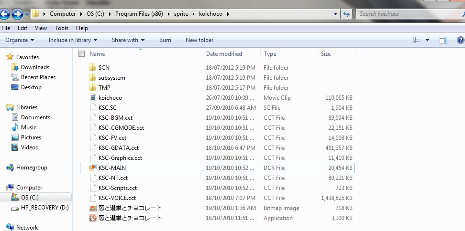Open the change view options arrow
465x231 pixels.
point(427,40)
